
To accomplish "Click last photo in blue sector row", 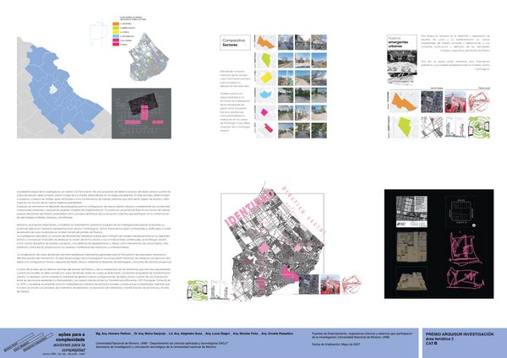I will pyautogui.click(x=319, y=95).
